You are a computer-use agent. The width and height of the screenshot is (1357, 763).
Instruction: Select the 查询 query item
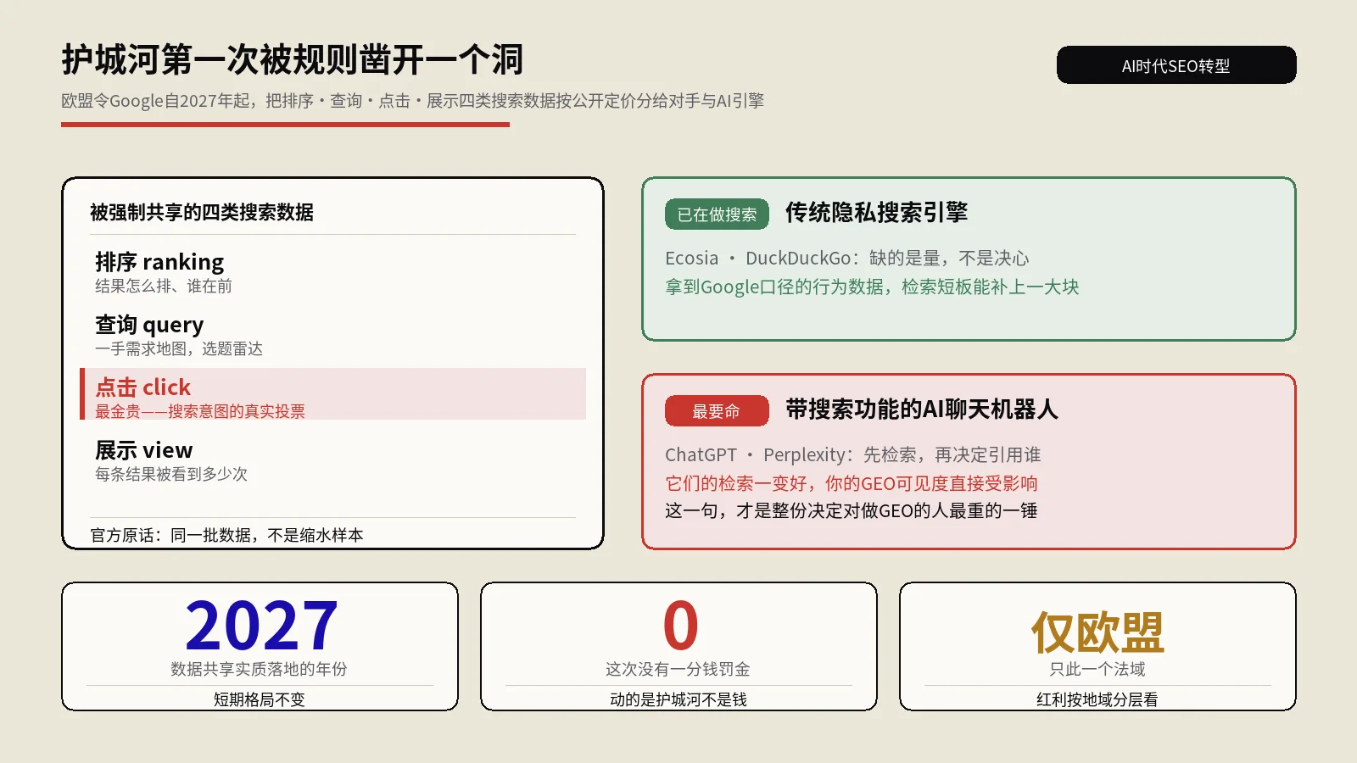(149, 325)
